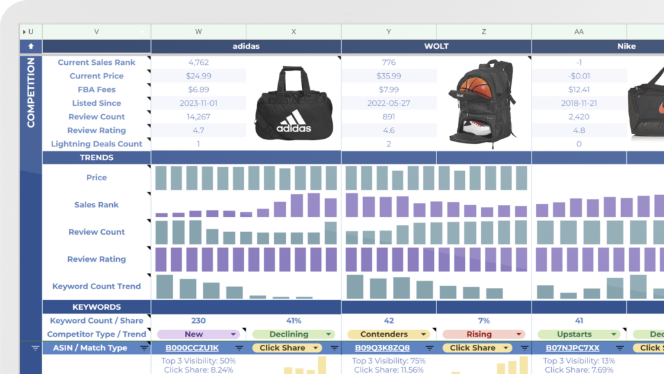This screenshot has width=664, height=374.
Task: Open ASIN link B07NJPC7XX
Action: tap(573, 348)
